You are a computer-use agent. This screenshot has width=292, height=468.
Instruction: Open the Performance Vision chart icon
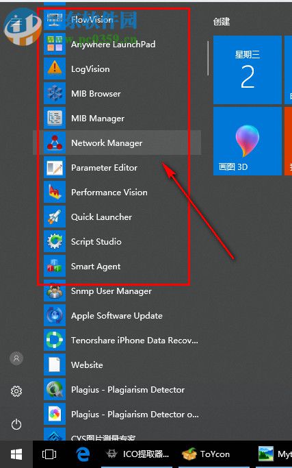(x=55, y=192)
